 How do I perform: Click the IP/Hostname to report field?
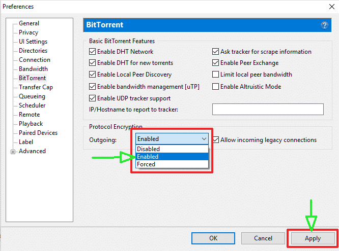tap(268, 109)
